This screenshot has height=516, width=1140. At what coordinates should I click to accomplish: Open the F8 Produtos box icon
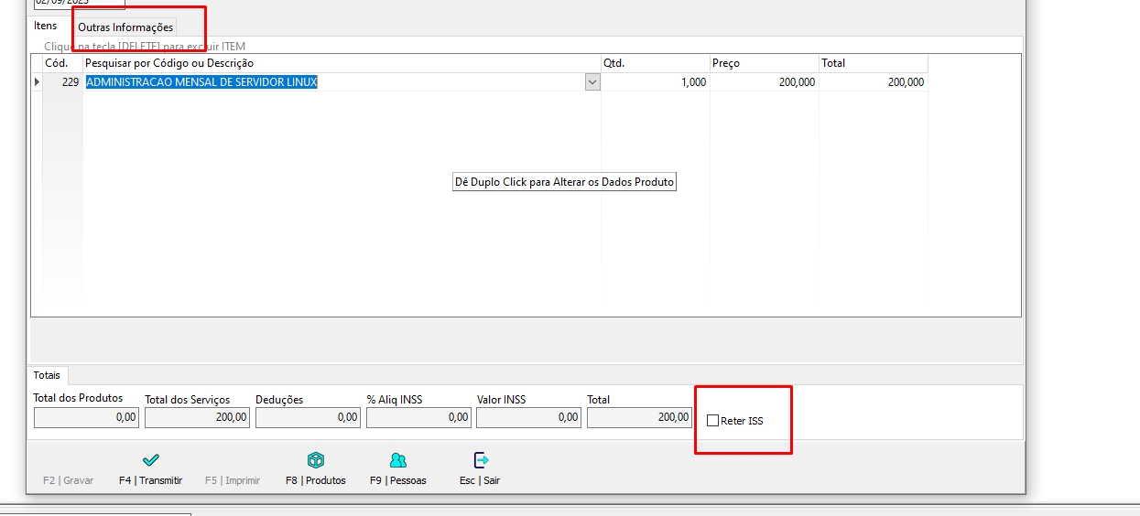[x=316, y=460]
